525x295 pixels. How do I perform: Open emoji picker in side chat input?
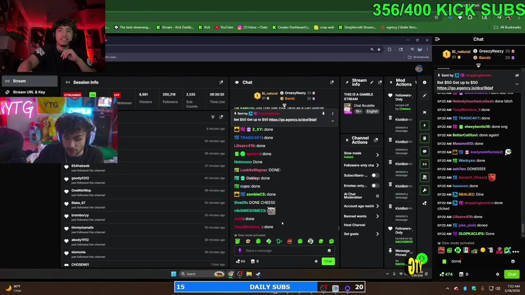pos(513,261)
